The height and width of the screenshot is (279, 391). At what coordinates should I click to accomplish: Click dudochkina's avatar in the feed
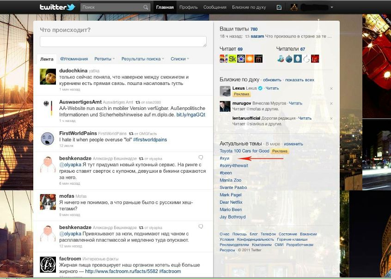48,76
